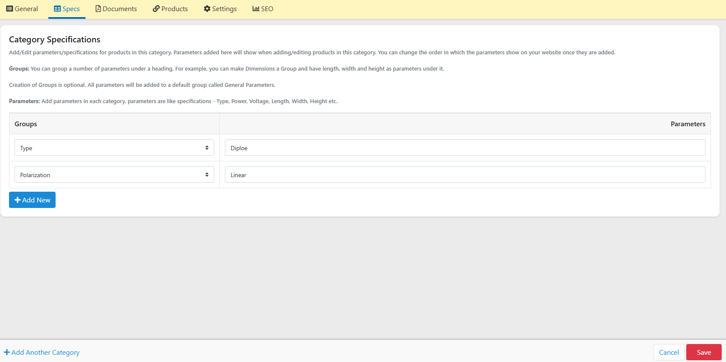Click the plus icon on Add New
The height and width of the screenshot is (362, 726).
click(18, 200)
